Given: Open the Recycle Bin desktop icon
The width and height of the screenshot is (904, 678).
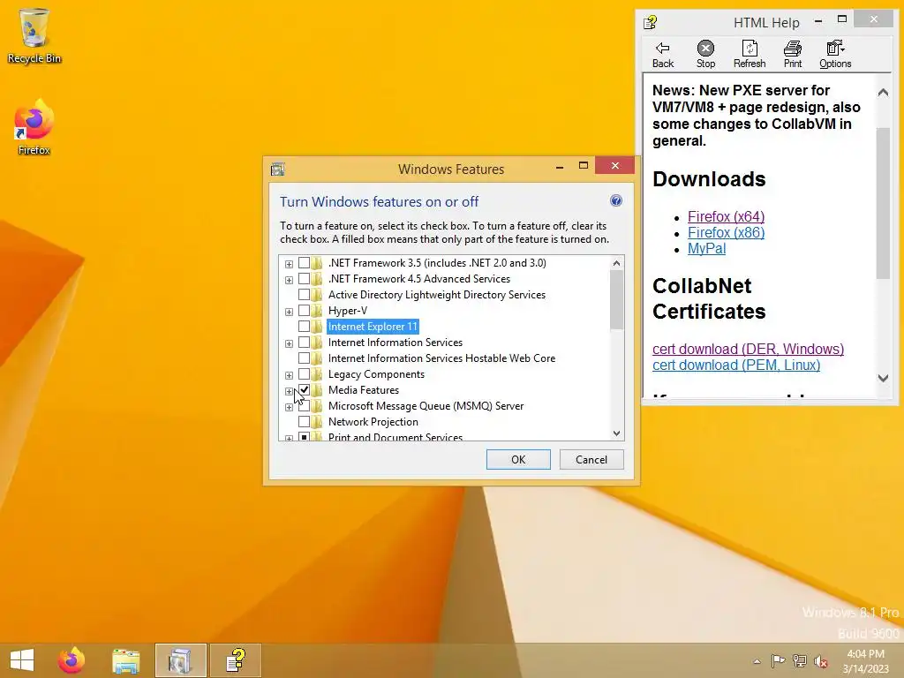Looking at the screenshot, I should [x=34, y=35].
